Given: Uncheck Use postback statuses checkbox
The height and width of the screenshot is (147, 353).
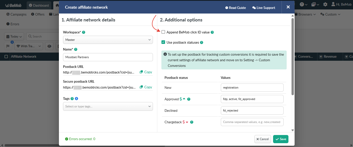Looking at the screenshot, I should pyautogui.click(x=163, y=42).
